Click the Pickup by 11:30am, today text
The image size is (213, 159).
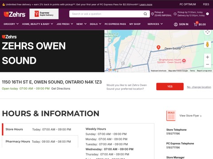click(190, 12)
